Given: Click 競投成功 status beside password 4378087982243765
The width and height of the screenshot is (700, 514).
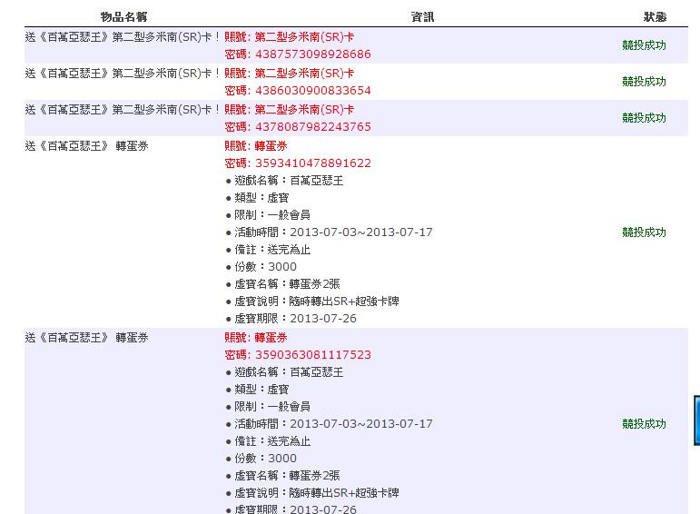Looking at the screenshot, I should (644, 118).
